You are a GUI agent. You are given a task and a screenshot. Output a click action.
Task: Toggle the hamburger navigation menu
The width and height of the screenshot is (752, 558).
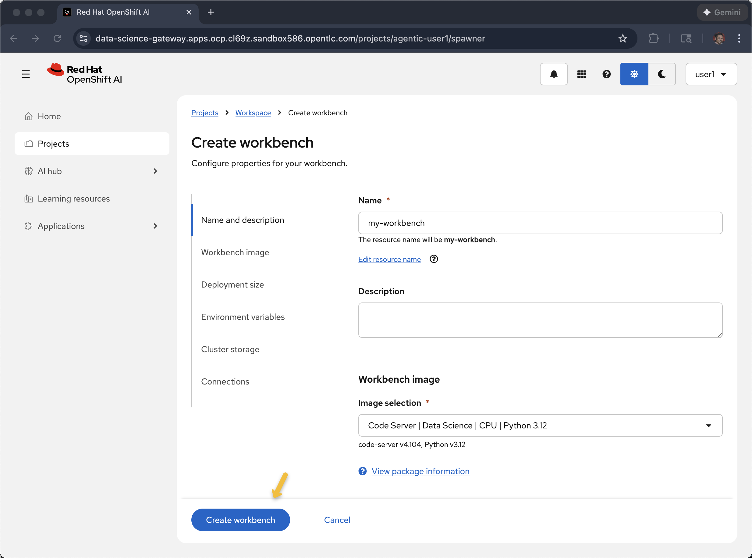26,74
